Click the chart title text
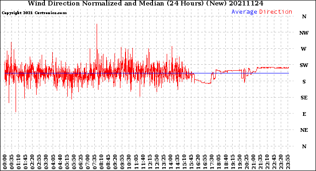The width and height of the screenshot is (316, 171). click(146, 3)
